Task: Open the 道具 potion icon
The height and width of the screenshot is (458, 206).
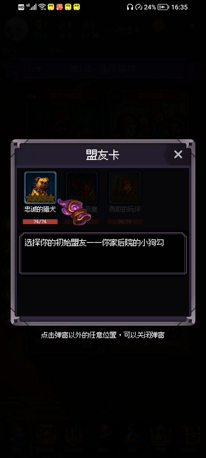Action: [x=132, y=438]
